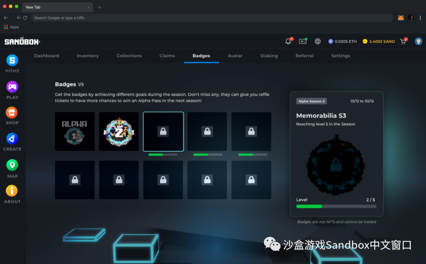Open the Chrome three-dot menu
This screenshot has width=426, height=264.
pyautogui.click(x=420, y=18)
